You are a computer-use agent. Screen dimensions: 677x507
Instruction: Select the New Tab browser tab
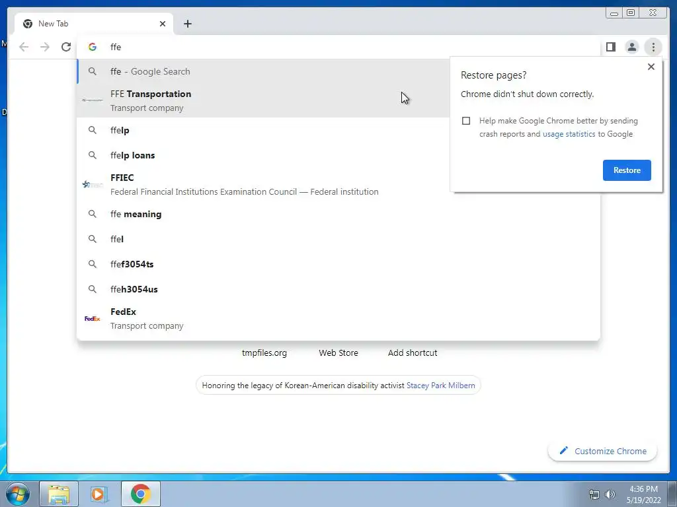click(x=94, y=24)
